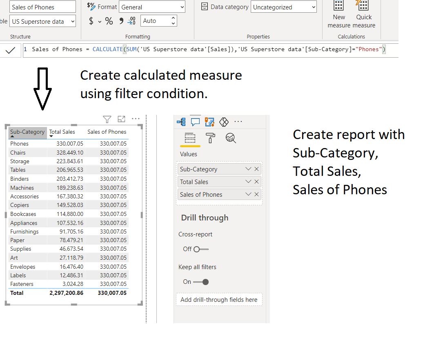Select the Copiers row label

point(20,205)
